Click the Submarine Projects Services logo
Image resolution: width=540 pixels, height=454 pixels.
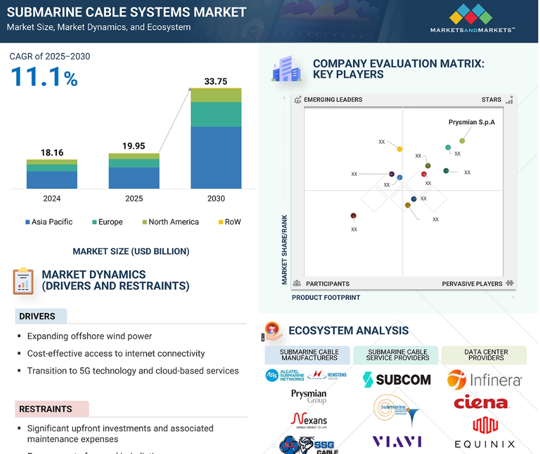tap(397, 410)
